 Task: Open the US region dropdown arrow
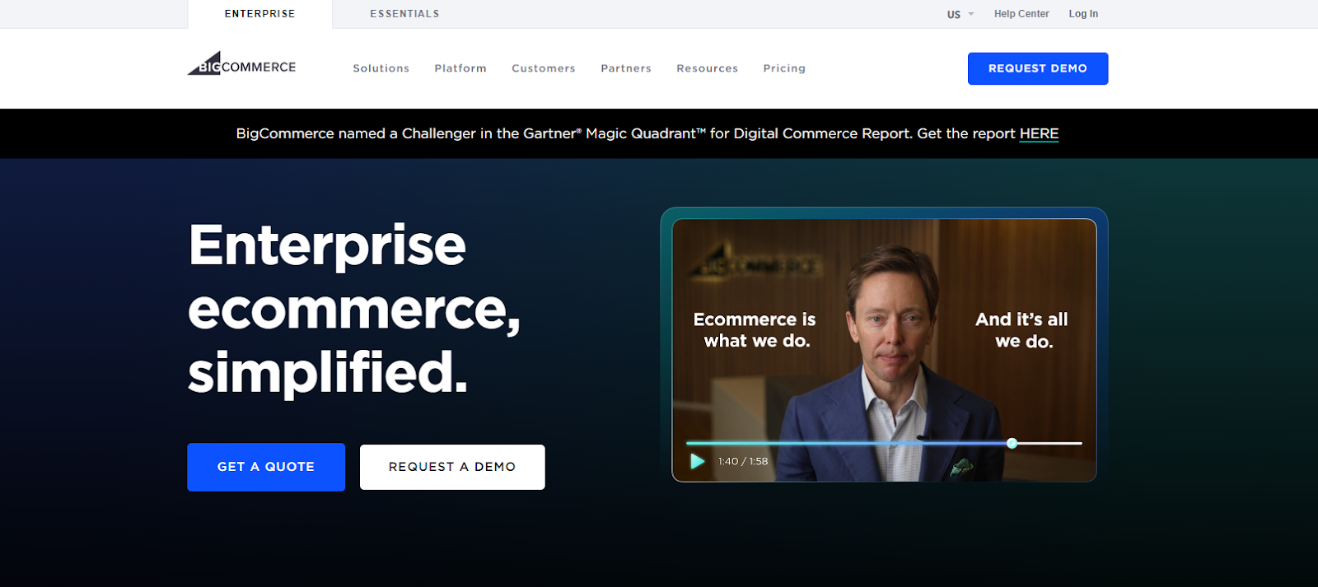(x=971, y=14)
